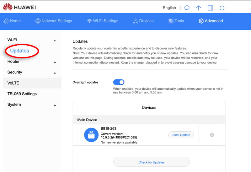Expand the Wi-Fi sidebar section arrow
The image size is (251, 172).
click(x=55, y=41)
